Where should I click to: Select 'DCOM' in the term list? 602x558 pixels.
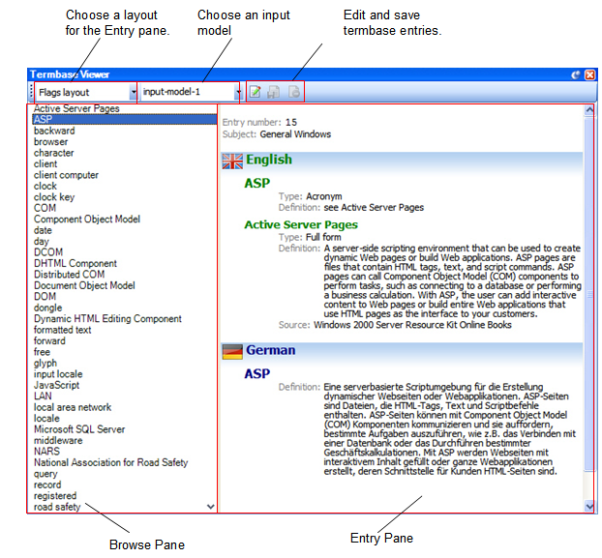pos(48,252)
